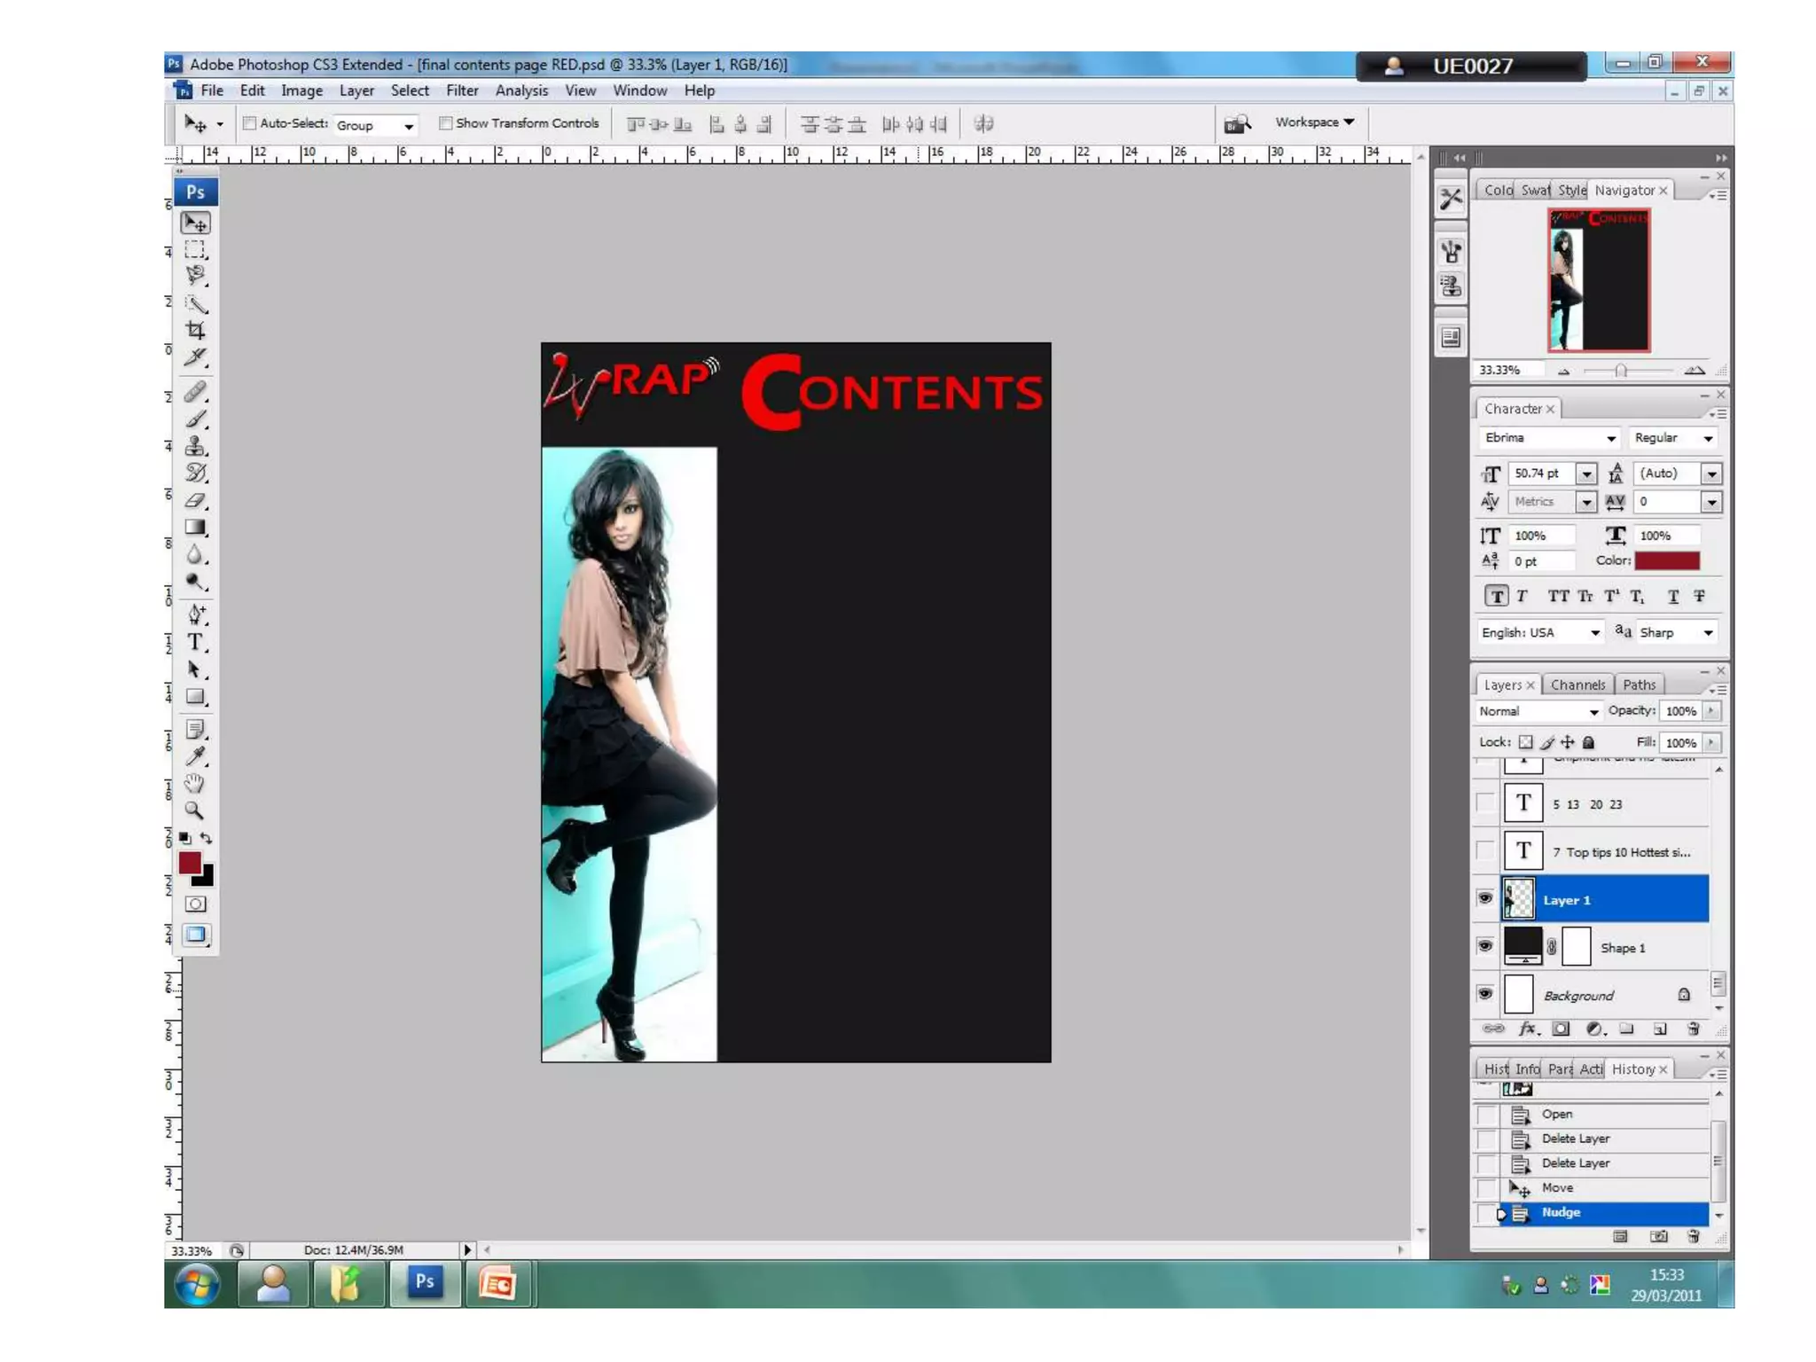Screen dimensions: 1816x1362
Task: Select the Zoom tool
Action: 195,810
